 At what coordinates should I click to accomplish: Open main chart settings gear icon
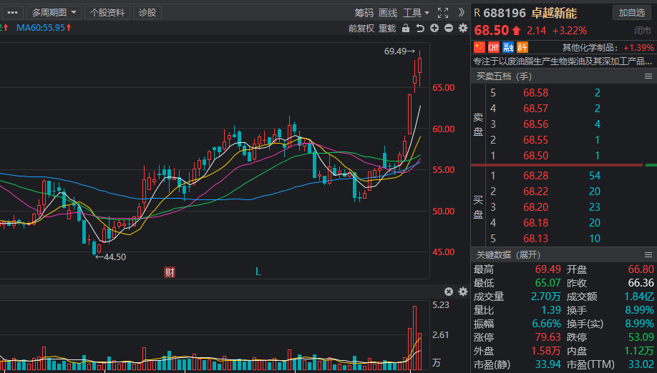pyautogui.click(x=462, y=29)
